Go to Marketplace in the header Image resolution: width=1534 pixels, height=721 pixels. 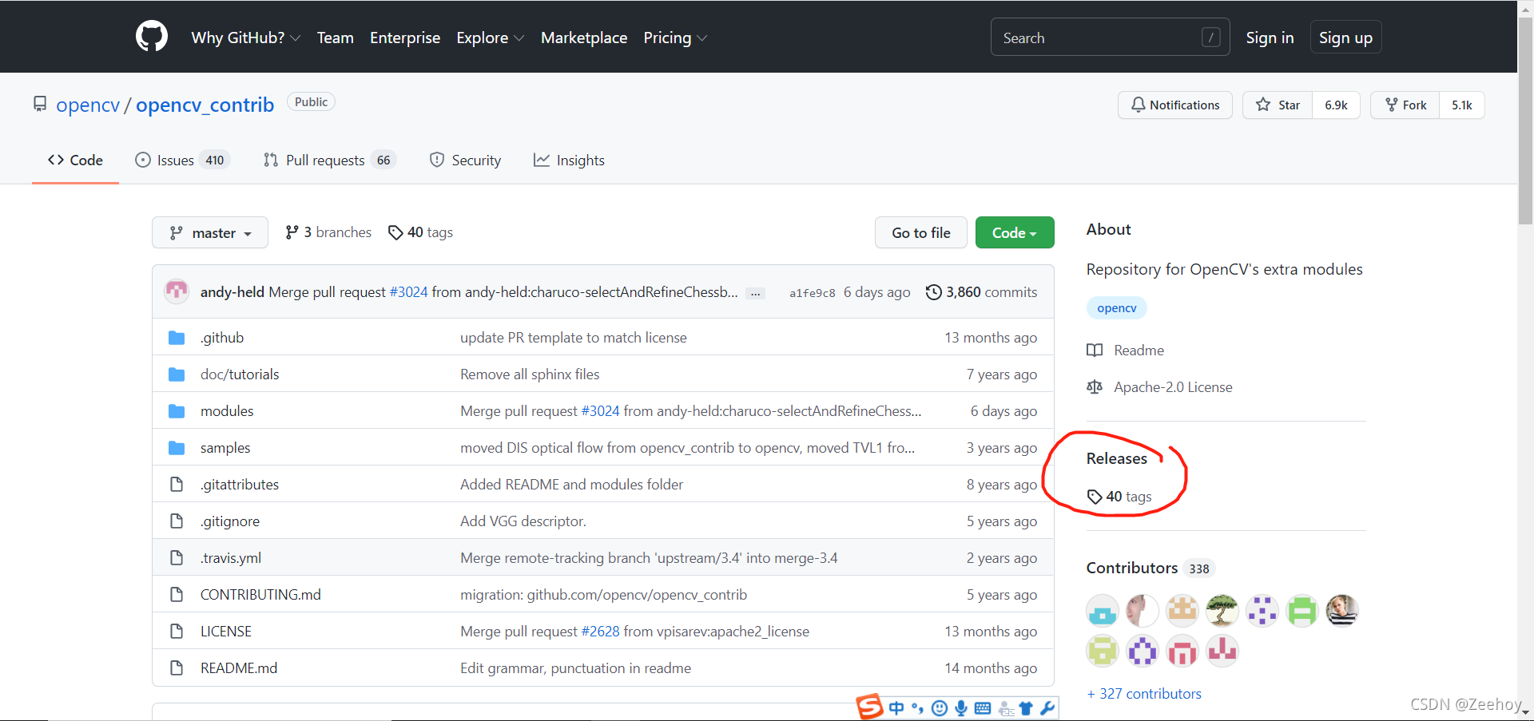point(584,38)
